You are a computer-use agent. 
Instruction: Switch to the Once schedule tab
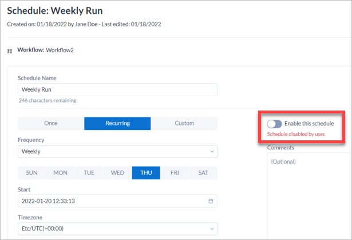click(51, 123)
